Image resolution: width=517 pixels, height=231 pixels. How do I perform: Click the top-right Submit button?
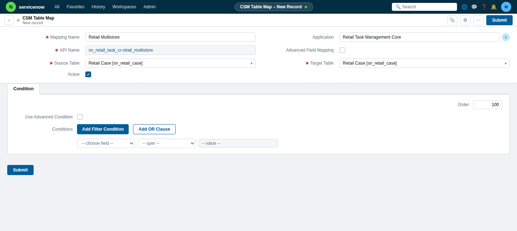point(499,20)
